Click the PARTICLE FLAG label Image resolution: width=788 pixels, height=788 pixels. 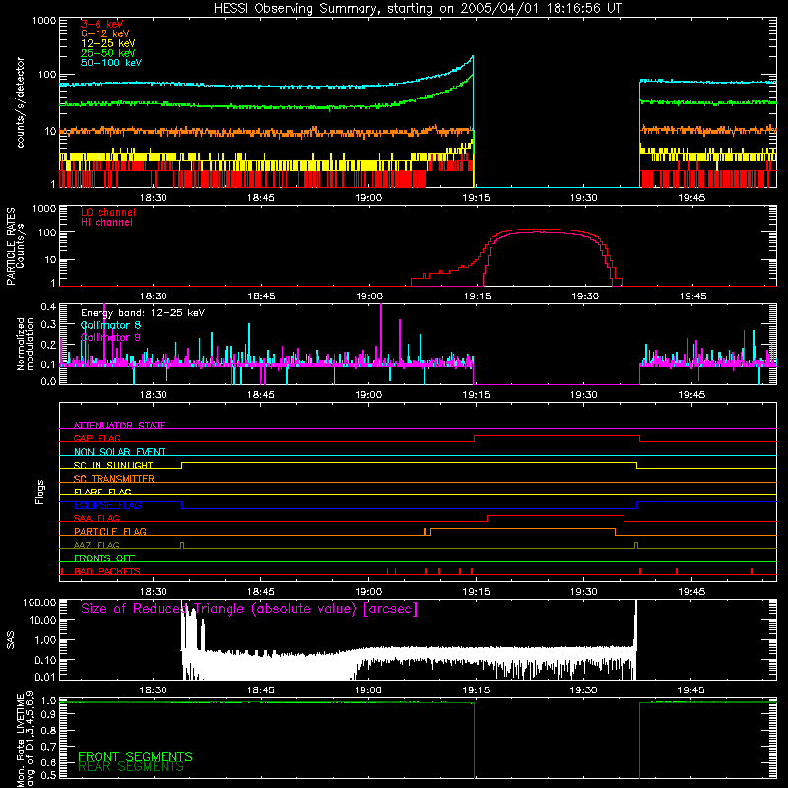click(x=110, y=532)
